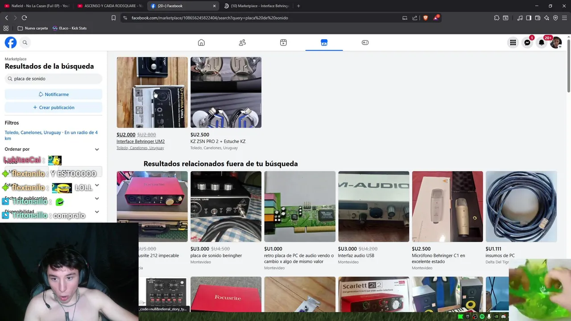
Task: Open the Friends icon in Facebook header
Action: coord(242,42)
